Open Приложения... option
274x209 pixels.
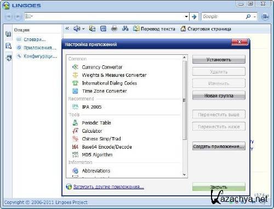pyautogui.click(x=37, y=48)
